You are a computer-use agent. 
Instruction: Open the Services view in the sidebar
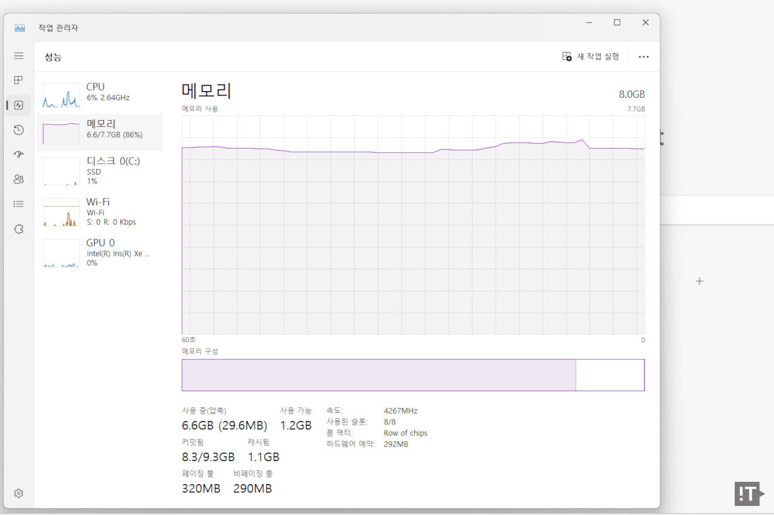point(18,229)
